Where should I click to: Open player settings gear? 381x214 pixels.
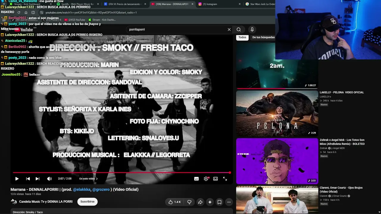point(206,179)
